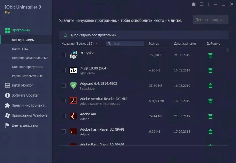Tick the Adobe Flash Player NPAPI checkbox
The width and height of the screenshot is (236, 163).
(x=64, y=131)
